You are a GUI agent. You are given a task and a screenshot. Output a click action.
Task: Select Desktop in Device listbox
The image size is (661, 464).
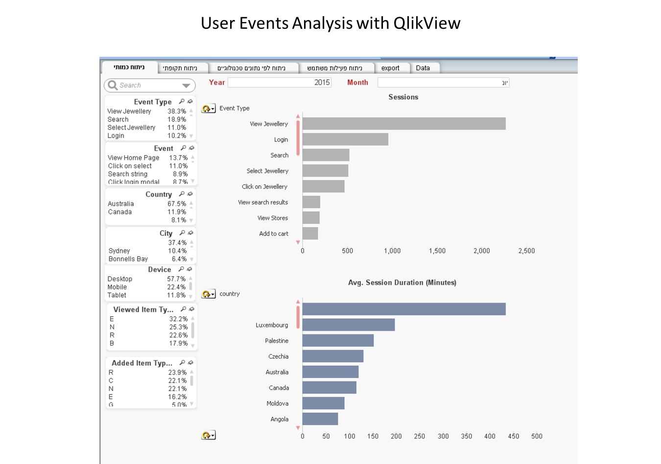[146, 279]
